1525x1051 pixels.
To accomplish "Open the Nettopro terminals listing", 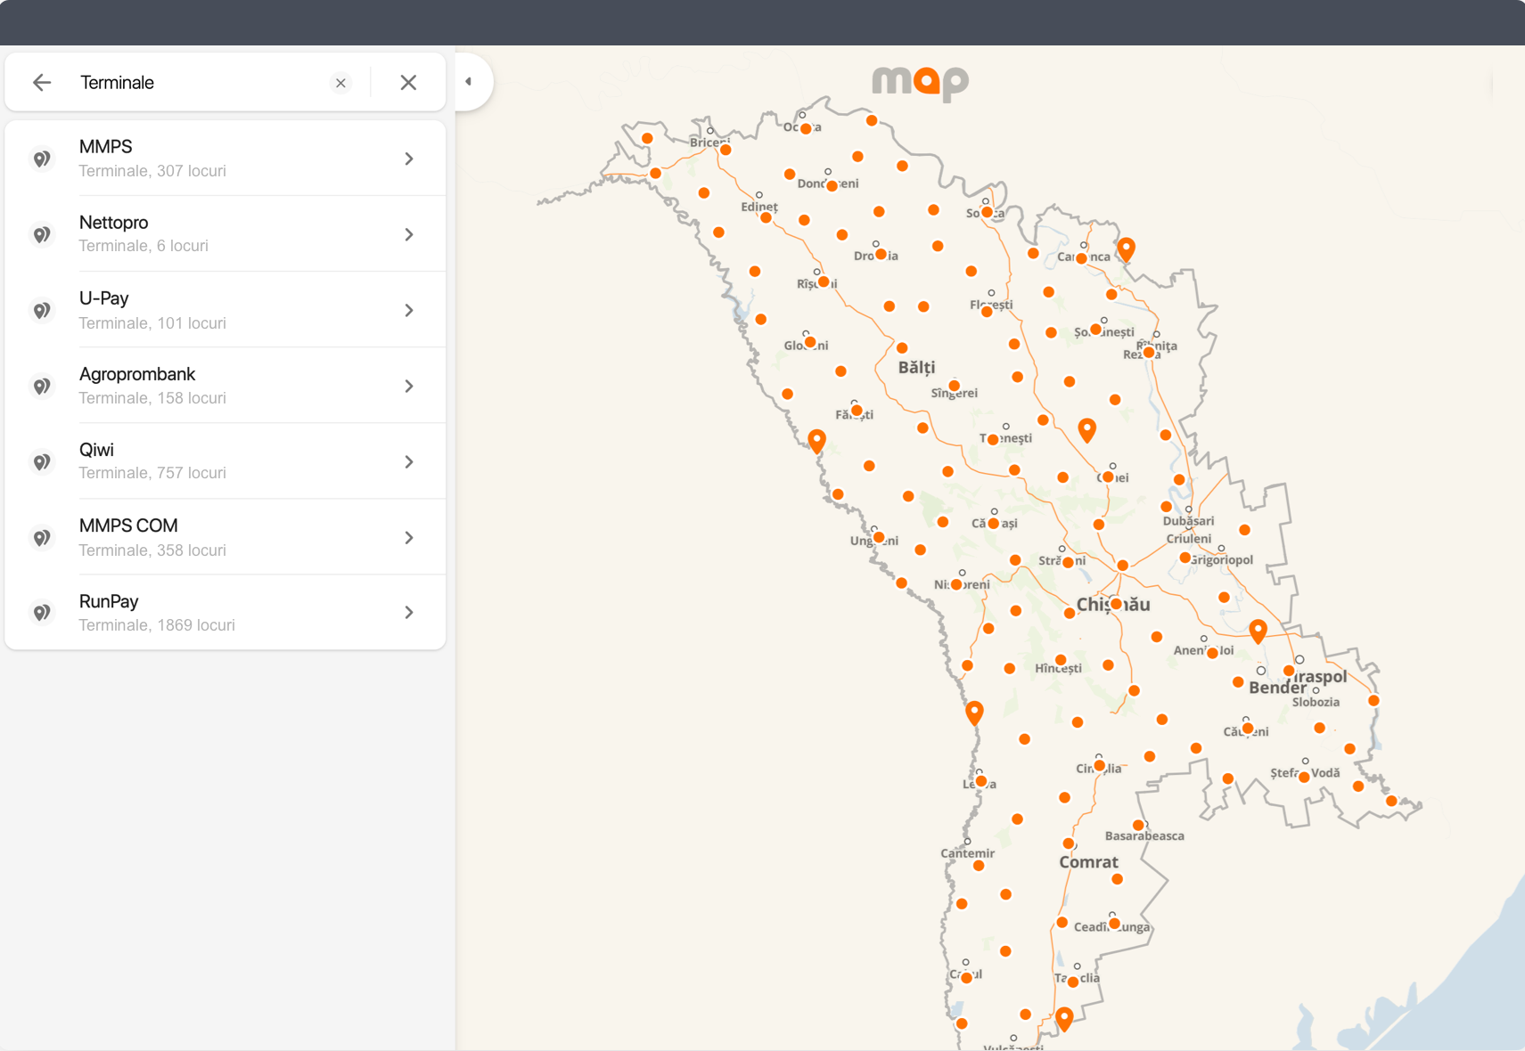I will (225, 234).
